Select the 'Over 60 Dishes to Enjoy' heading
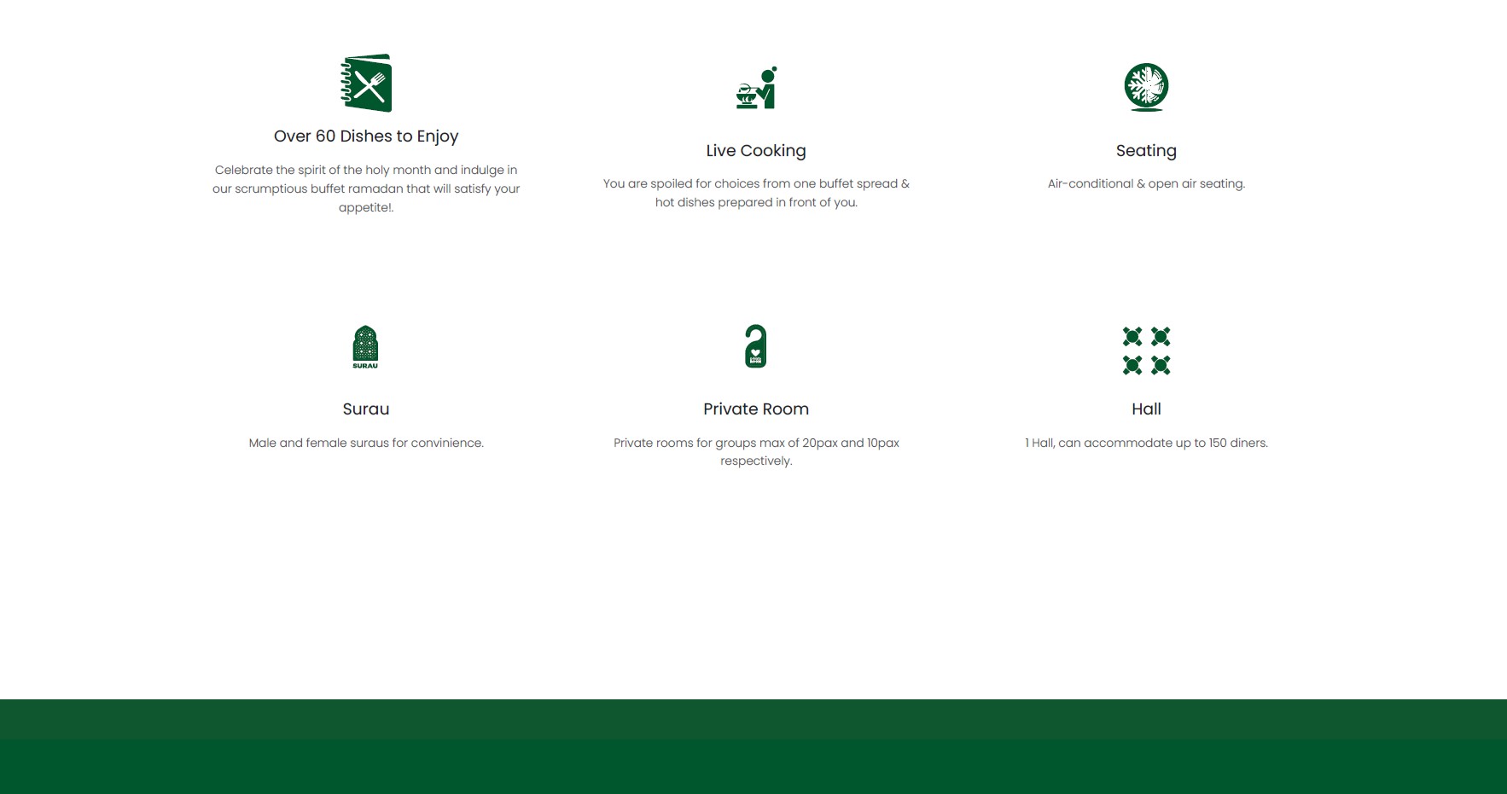This screenshot has width=1507, height=794. click(x=366, y=136)
